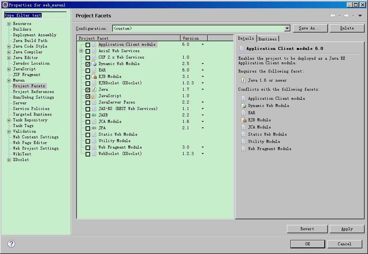Image resolution: width=368 pixels, height=254 pixels.
Task: Open Targeted Runtimes properties page
Action: [33, 115]
